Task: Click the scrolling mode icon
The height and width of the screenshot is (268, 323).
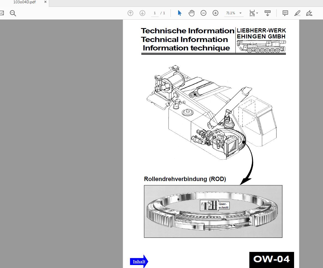Action: [268, 13]
